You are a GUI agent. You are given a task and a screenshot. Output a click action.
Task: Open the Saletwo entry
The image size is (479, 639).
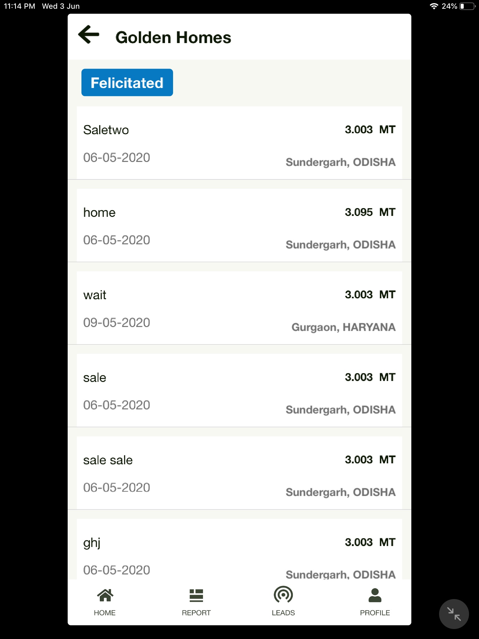point(239,143)
